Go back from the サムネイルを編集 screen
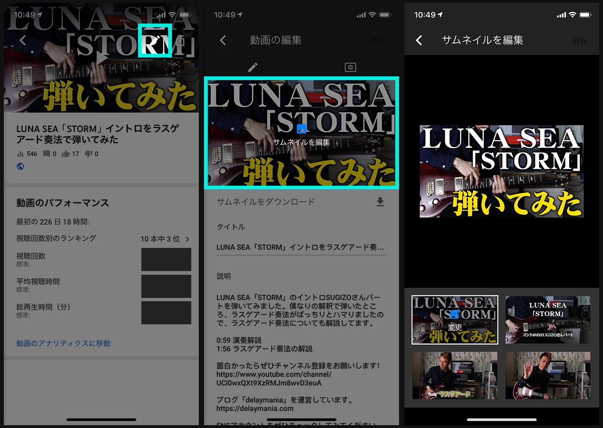Image resolution: width=603 pixels, height=428 pixels. coord(419,41)
